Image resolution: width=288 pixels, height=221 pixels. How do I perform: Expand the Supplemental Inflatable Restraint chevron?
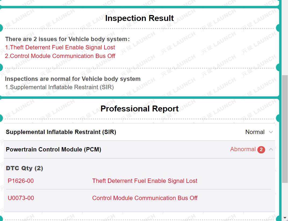[x=271, y=132]
